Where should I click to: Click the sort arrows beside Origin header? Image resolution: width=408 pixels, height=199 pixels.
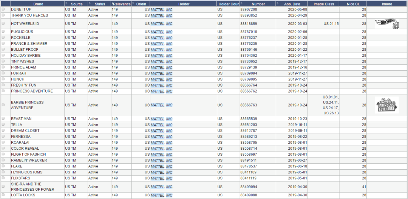coord(133,3)
